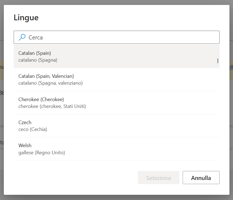Select Welsh in the language list
Image resolution: width=233 pixels, height=200 pixels.
click(x=116, y=149)
